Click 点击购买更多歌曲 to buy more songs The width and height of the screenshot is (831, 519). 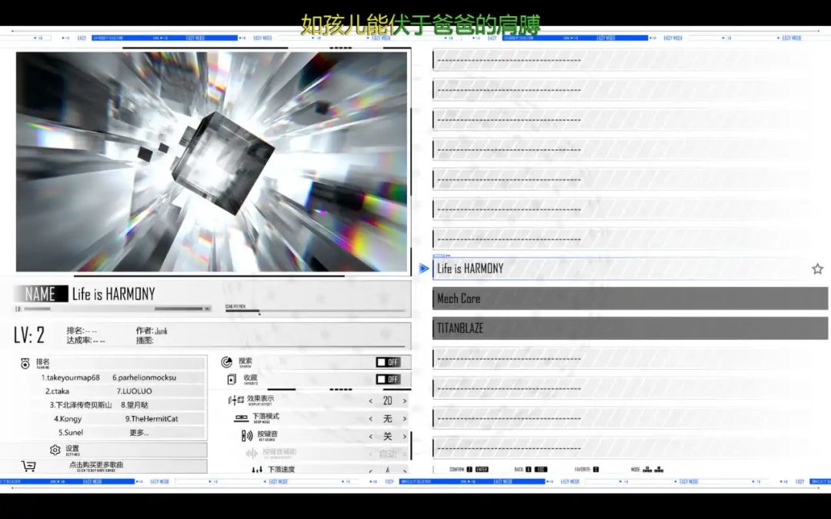(x=96, y=465)
